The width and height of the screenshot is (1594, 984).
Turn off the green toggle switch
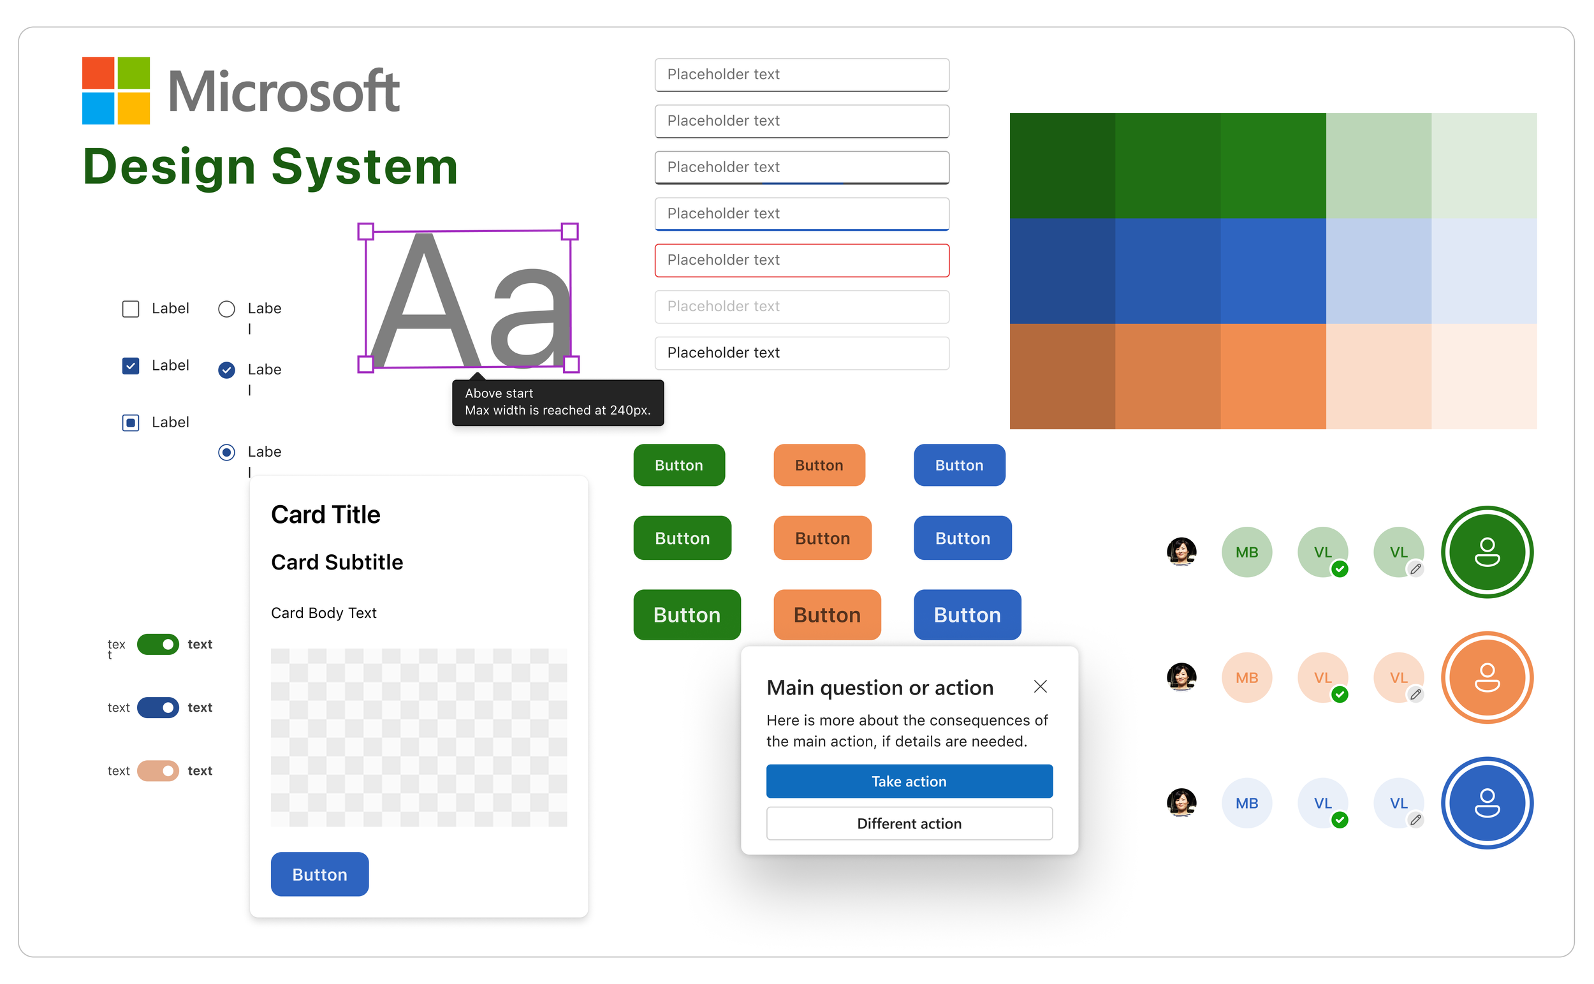point(158,644)
